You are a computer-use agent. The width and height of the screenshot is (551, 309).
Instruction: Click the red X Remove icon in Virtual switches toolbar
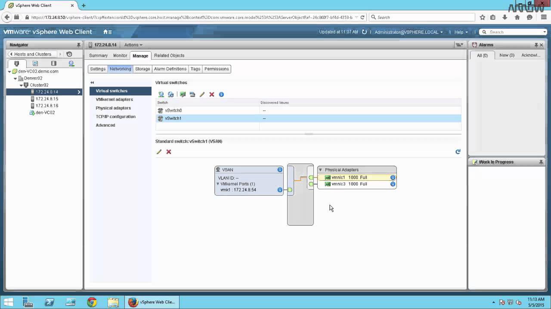click(x=212, y=94)
